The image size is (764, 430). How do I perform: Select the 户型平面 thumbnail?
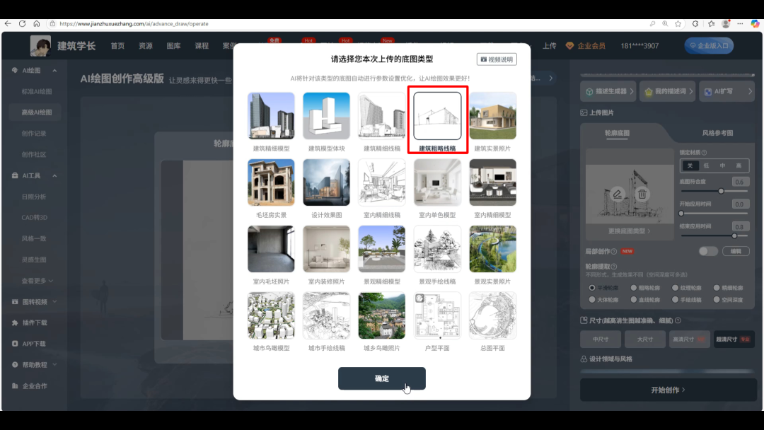[437, 315]
